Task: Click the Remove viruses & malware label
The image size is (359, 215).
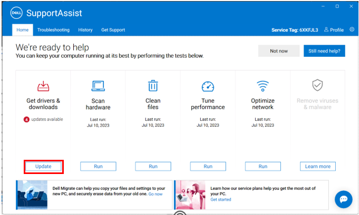Action: coord(317,104)
